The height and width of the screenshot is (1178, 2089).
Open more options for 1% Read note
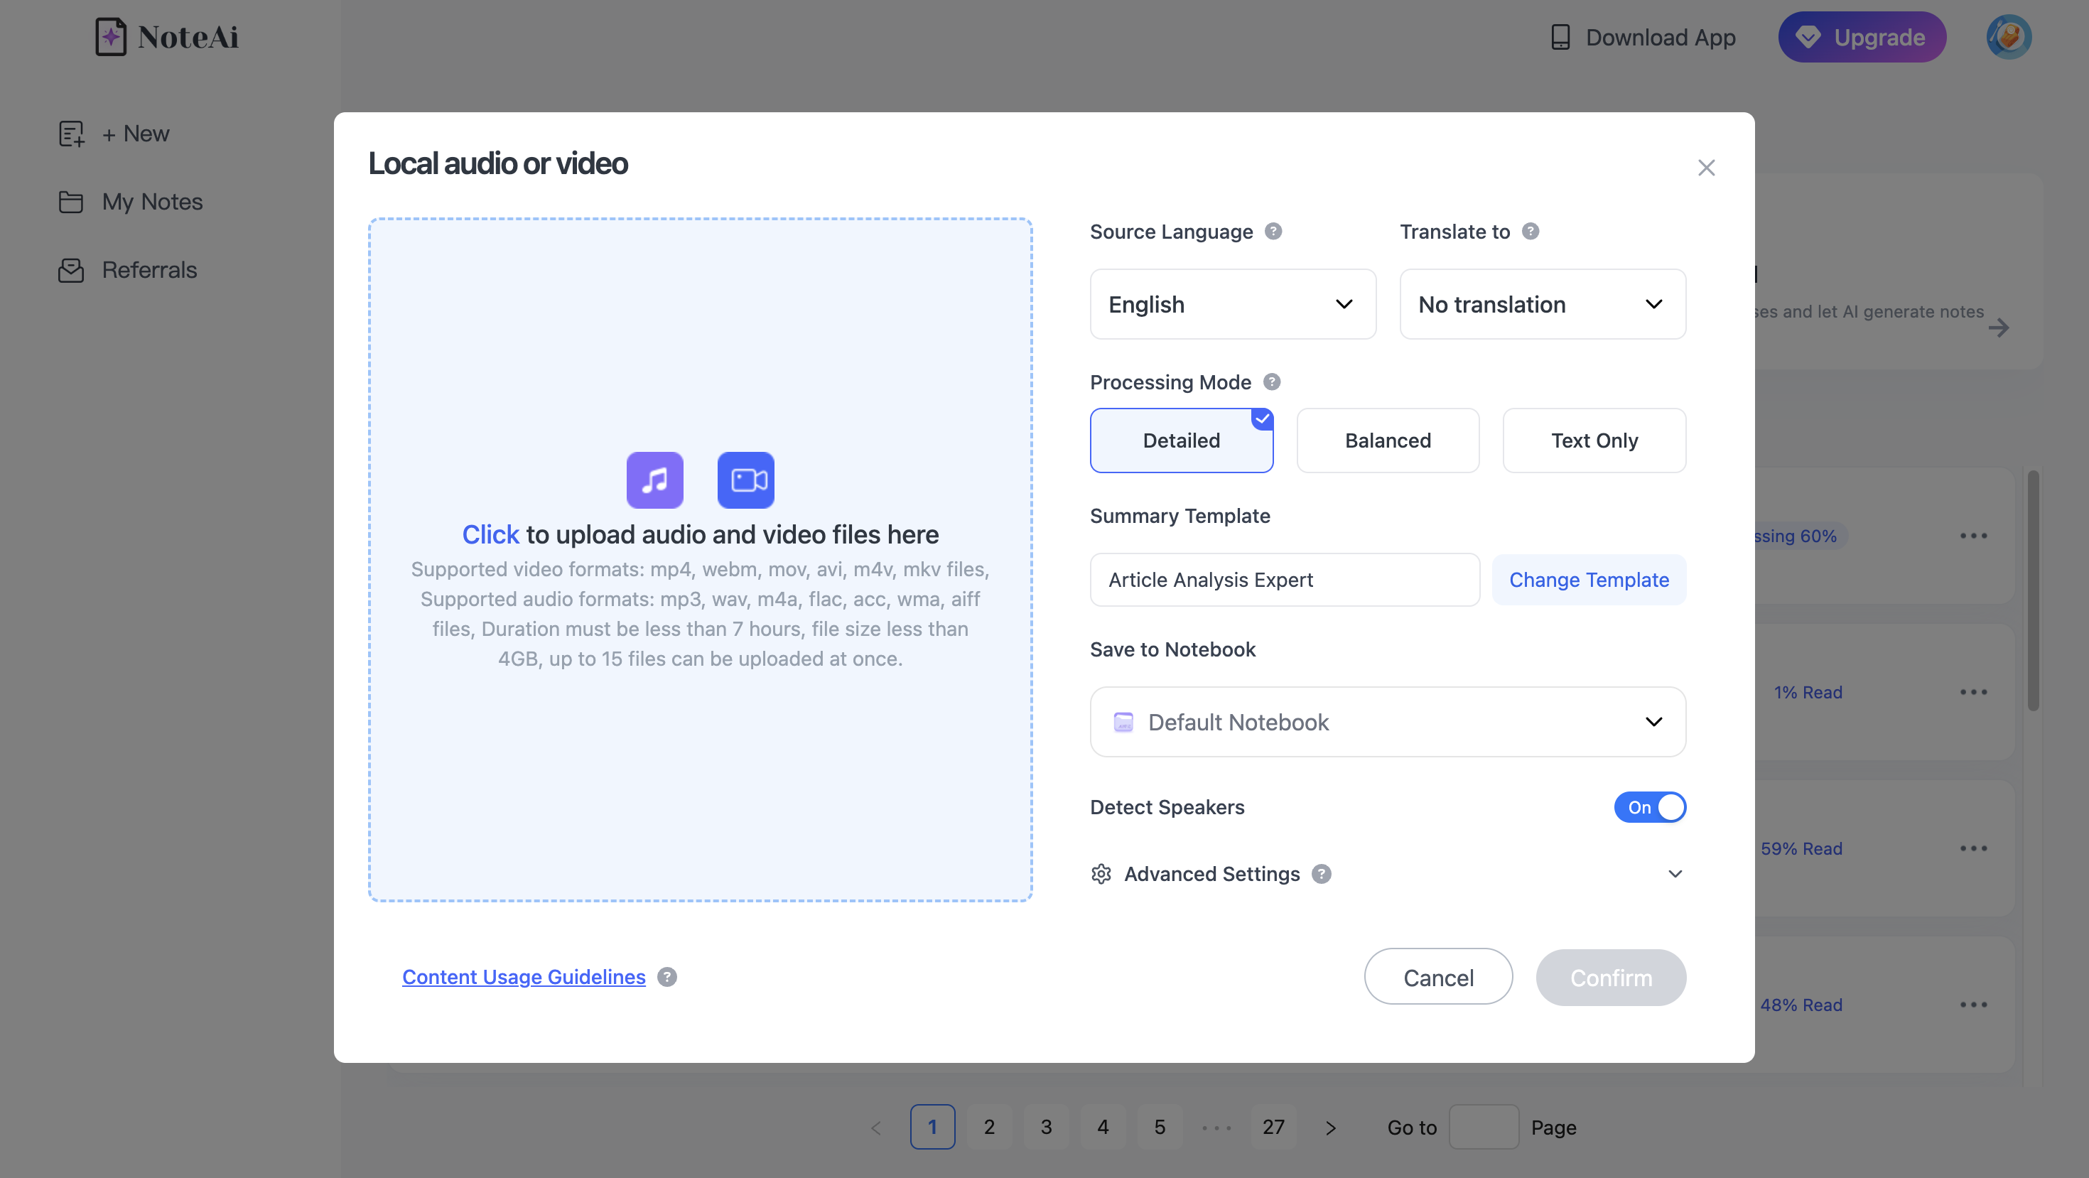click(x=1973, y=692)
